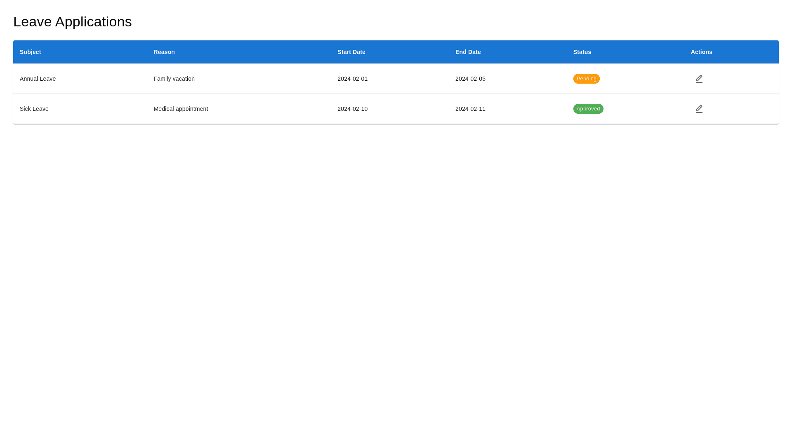Click the End Date column header
This screenshot has height=445, width=792.
468,52
